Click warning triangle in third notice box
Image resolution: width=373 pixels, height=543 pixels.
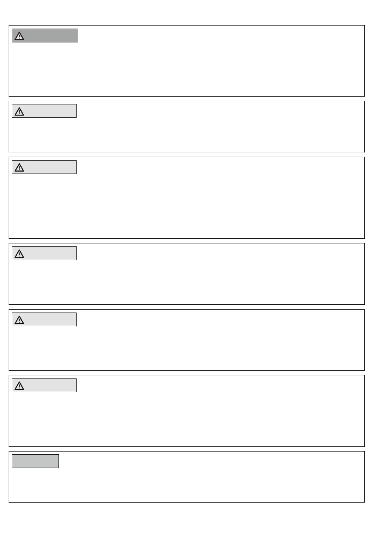click(19, 168)
